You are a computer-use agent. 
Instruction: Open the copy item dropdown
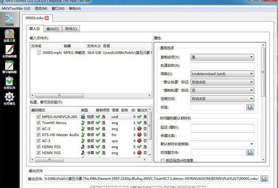click(222, 57)
